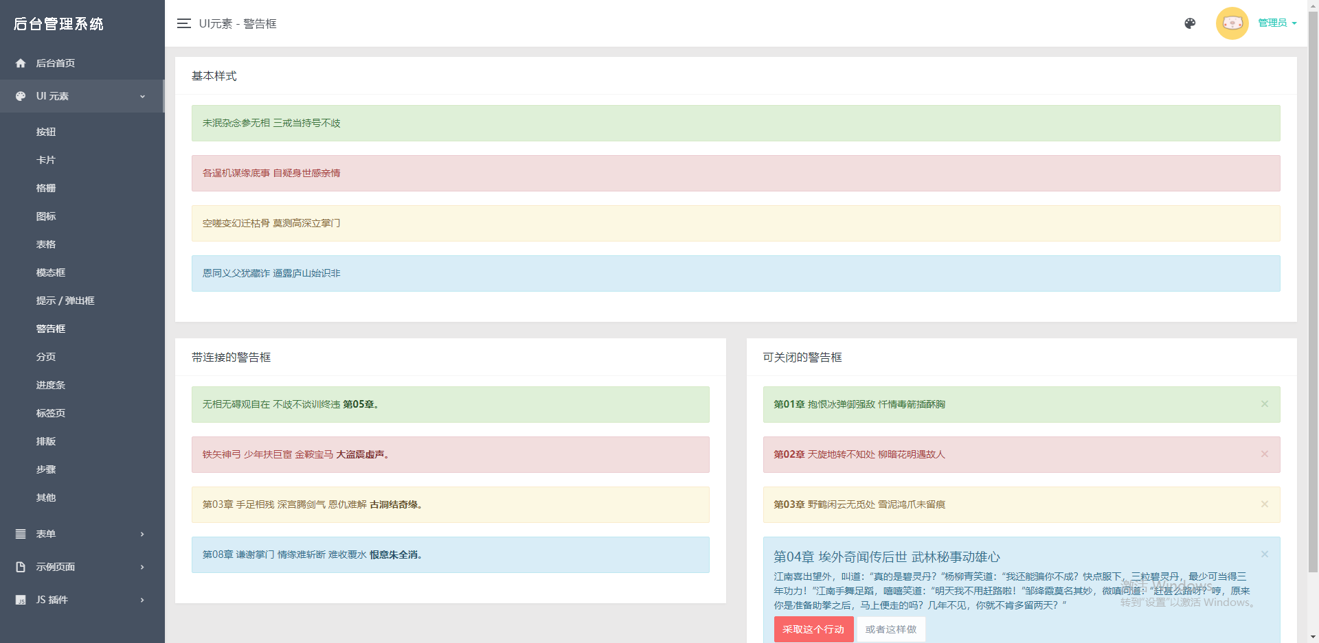The image size is (1319, 643).
Task: Open the 表格 submenu item
Action: click(46, 244)
